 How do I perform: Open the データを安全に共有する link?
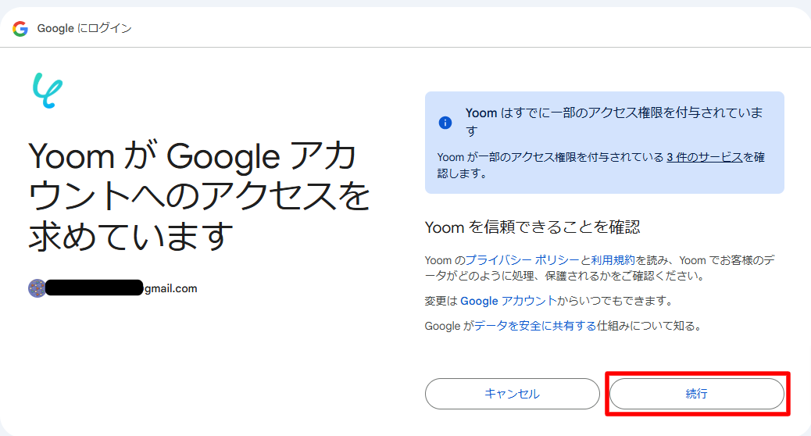click(535, 326)
